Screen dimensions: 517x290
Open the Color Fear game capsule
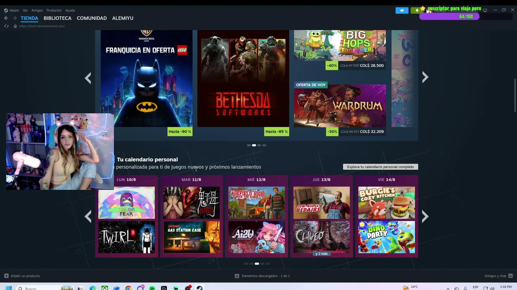(126, 203)
